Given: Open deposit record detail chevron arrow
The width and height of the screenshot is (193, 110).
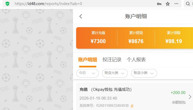Looking at the screenshot, I should click(190, 97).
